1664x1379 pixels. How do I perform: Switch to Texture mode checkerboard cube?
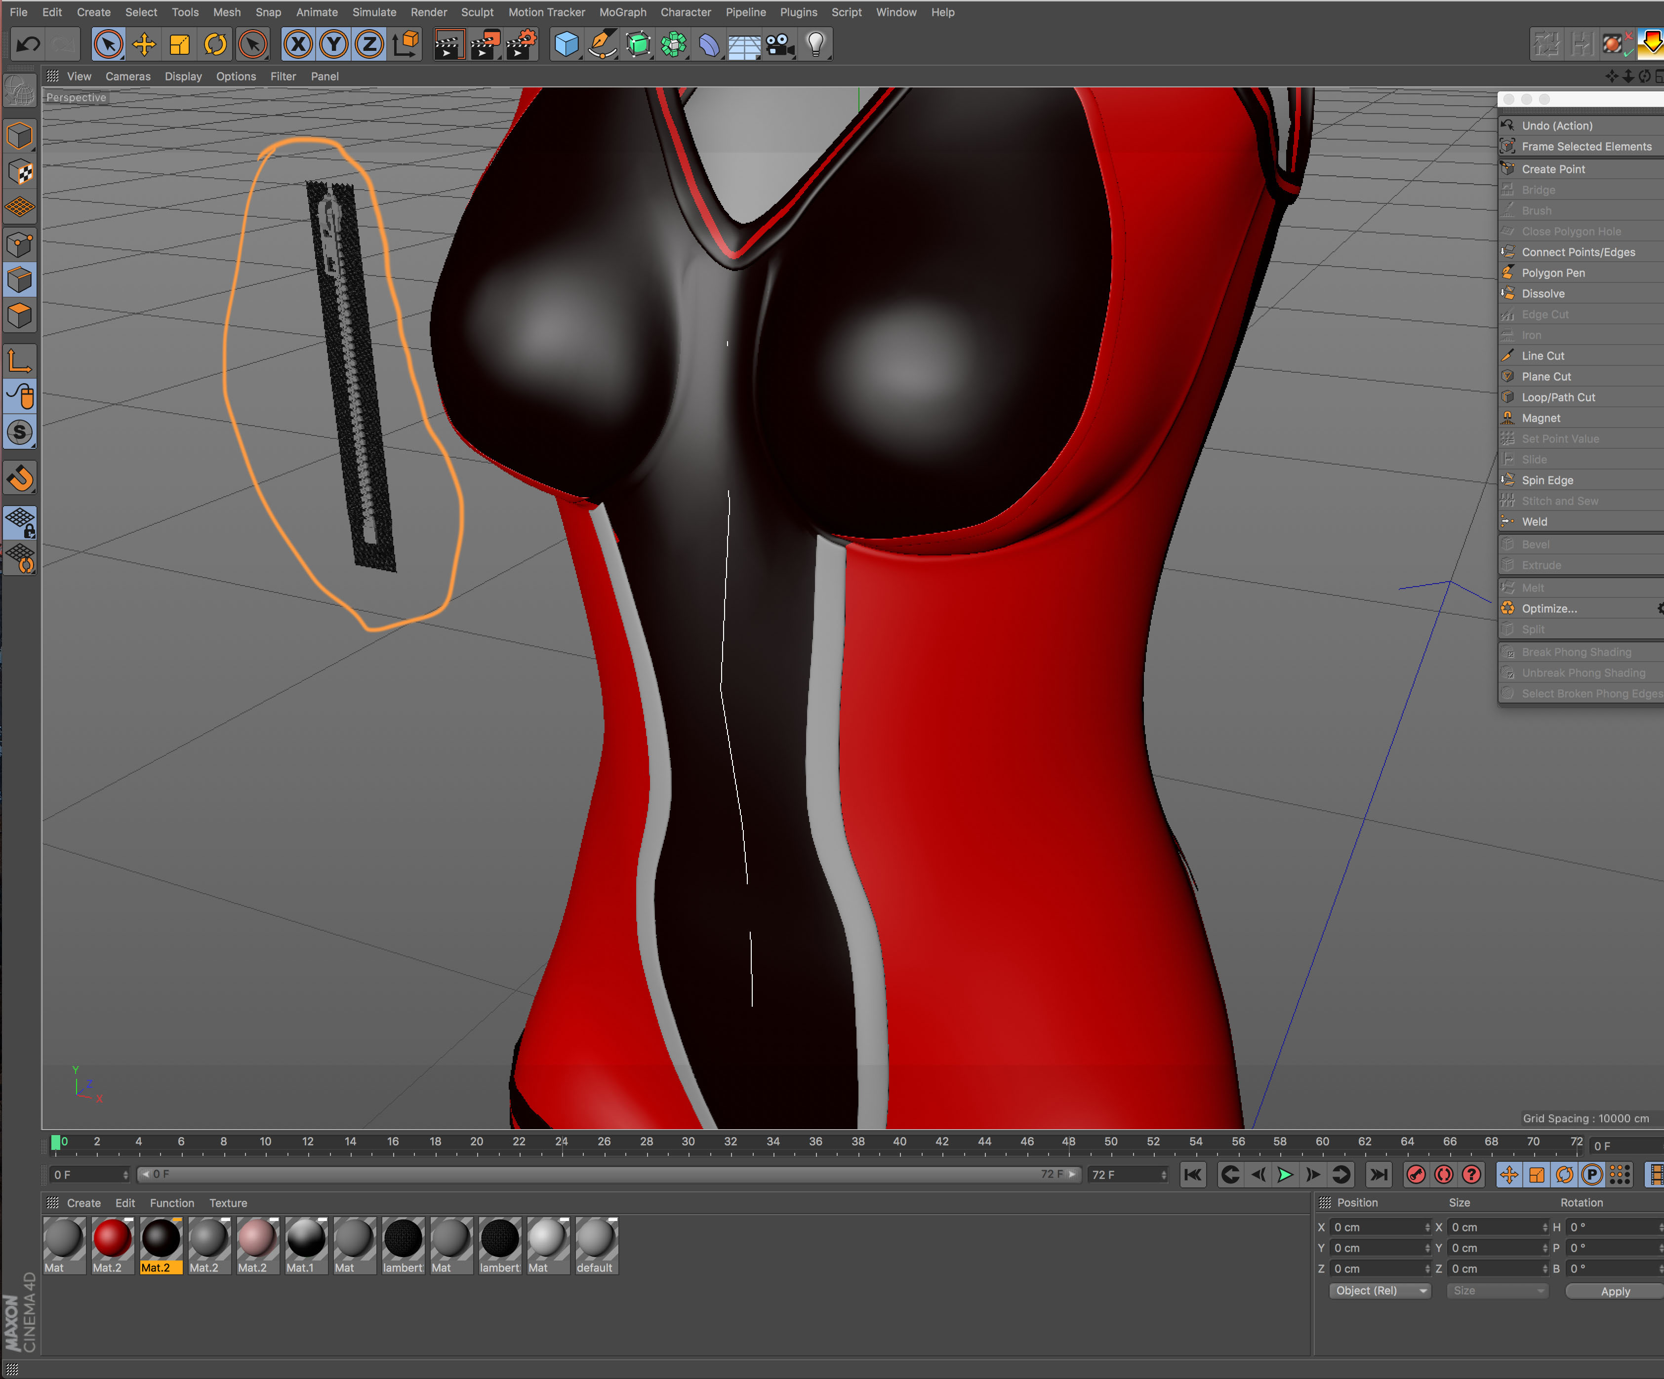point(20,172)
